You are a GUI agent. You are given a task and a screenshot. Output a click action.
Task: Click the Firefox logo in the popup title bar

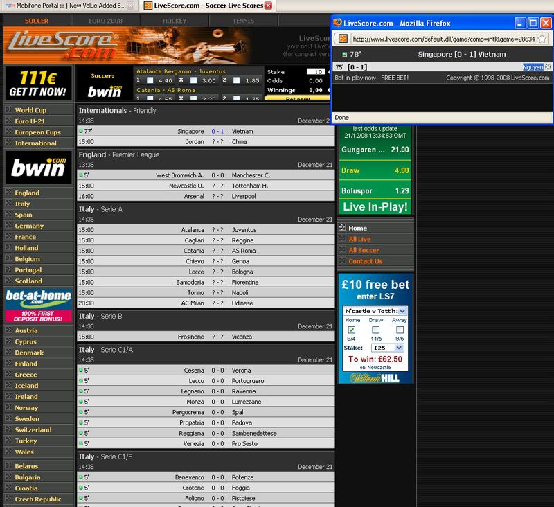pyautogui.click(x=338, y=23)
